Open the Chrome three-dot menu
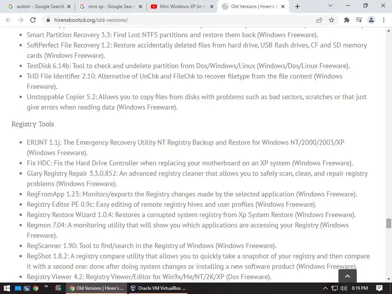 click(384, 20)
